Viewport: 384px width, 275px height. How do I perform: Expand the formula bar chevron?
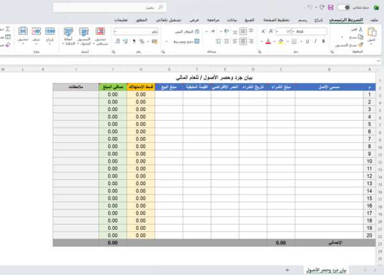pos(379,61)
